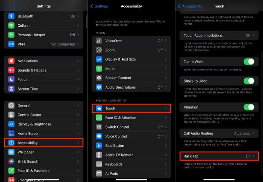Image resolution: width=263 pixels, height=182 pixels.
Task: Tap the Screen Time hourglass icon
Action: [12, 89]
